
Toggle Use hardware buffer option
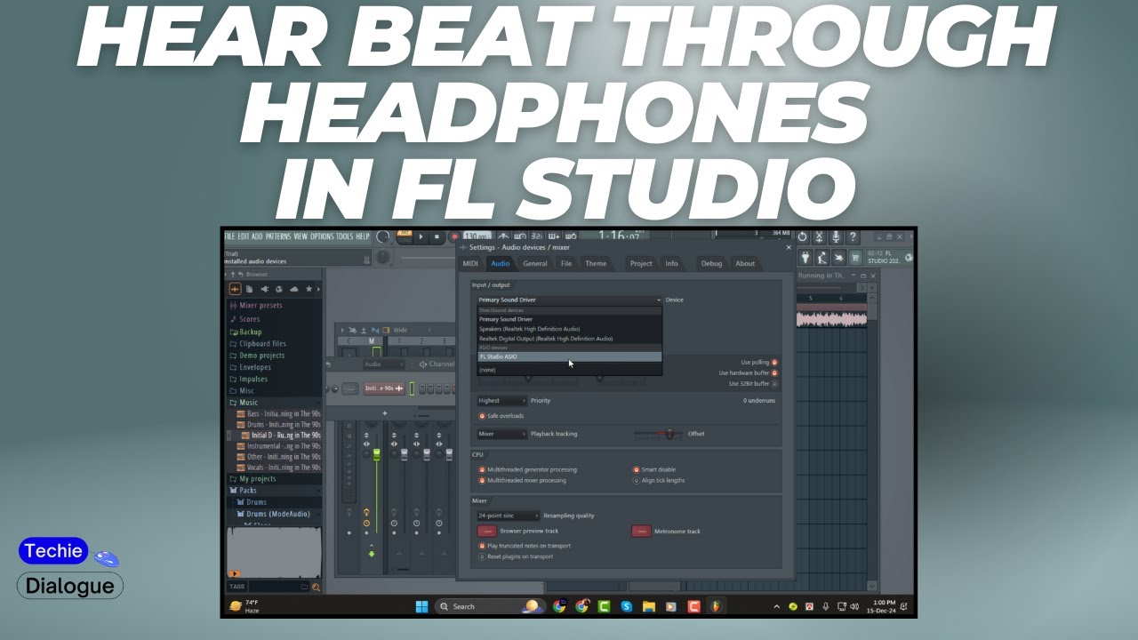[774, 373]
